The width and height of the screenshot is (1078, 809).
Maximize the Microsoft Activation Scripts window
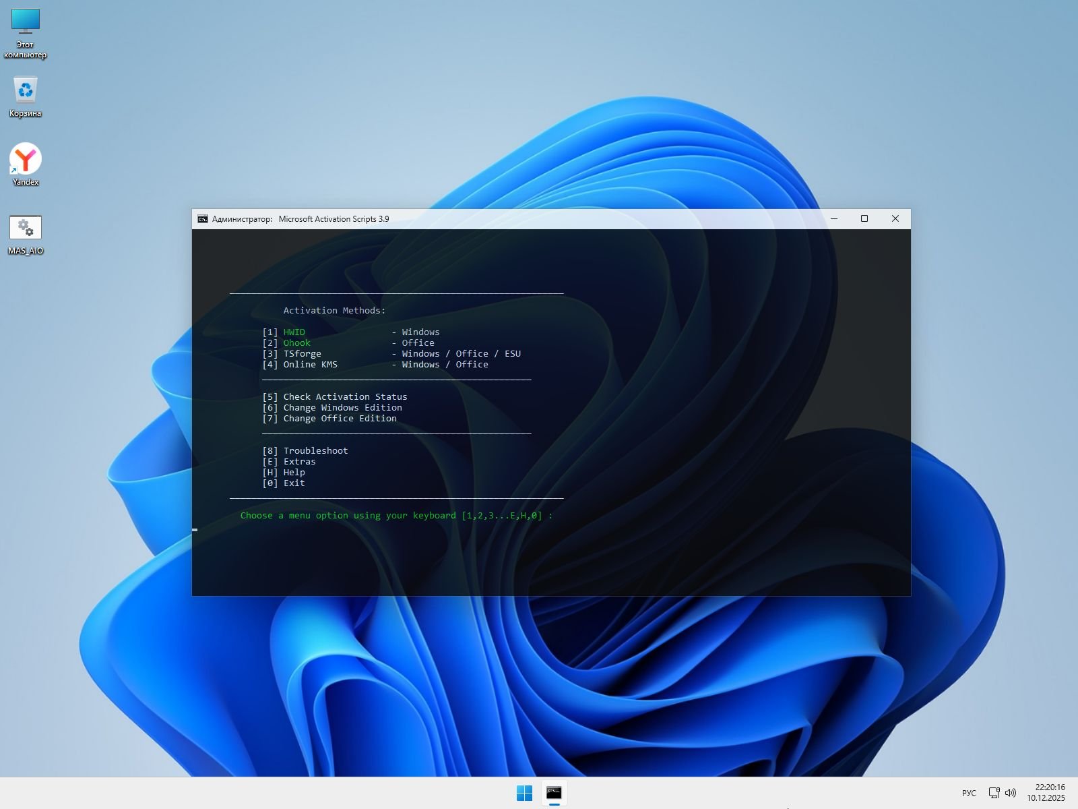pos(864,218)
